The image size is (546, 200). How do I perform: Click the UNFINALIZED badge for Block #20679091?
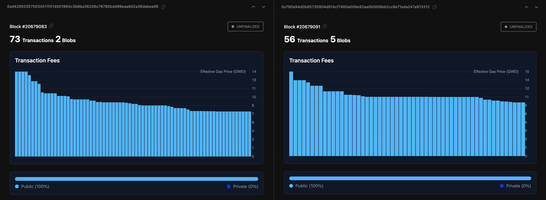(518, 27)
